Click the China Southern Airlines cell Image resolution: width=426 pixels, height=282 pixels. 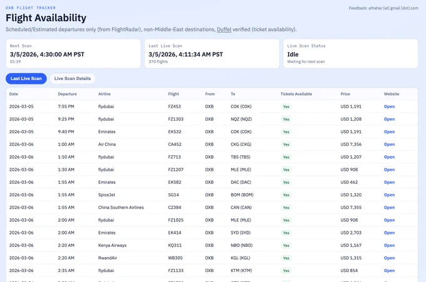tap(121, 208)
